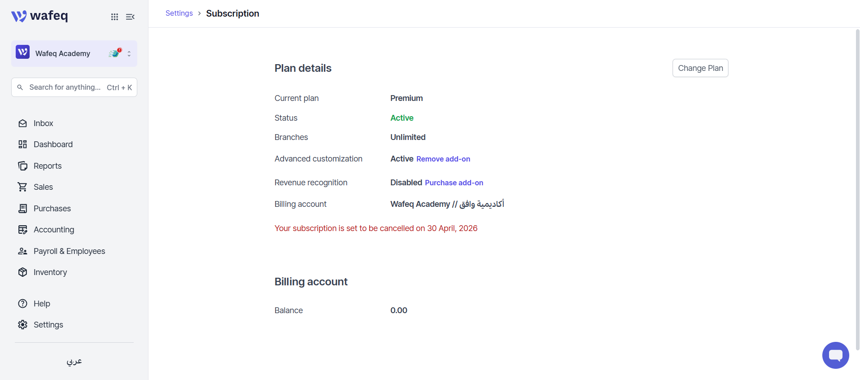This screenshot has height=380, width=860.
Task: Click the Inventory box icon
Action: (23, 272)
